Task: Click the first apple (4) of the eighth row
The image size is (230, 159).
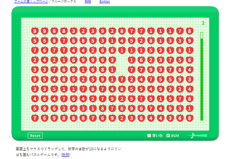Action: pyautogui.click(x=35, y=99)
